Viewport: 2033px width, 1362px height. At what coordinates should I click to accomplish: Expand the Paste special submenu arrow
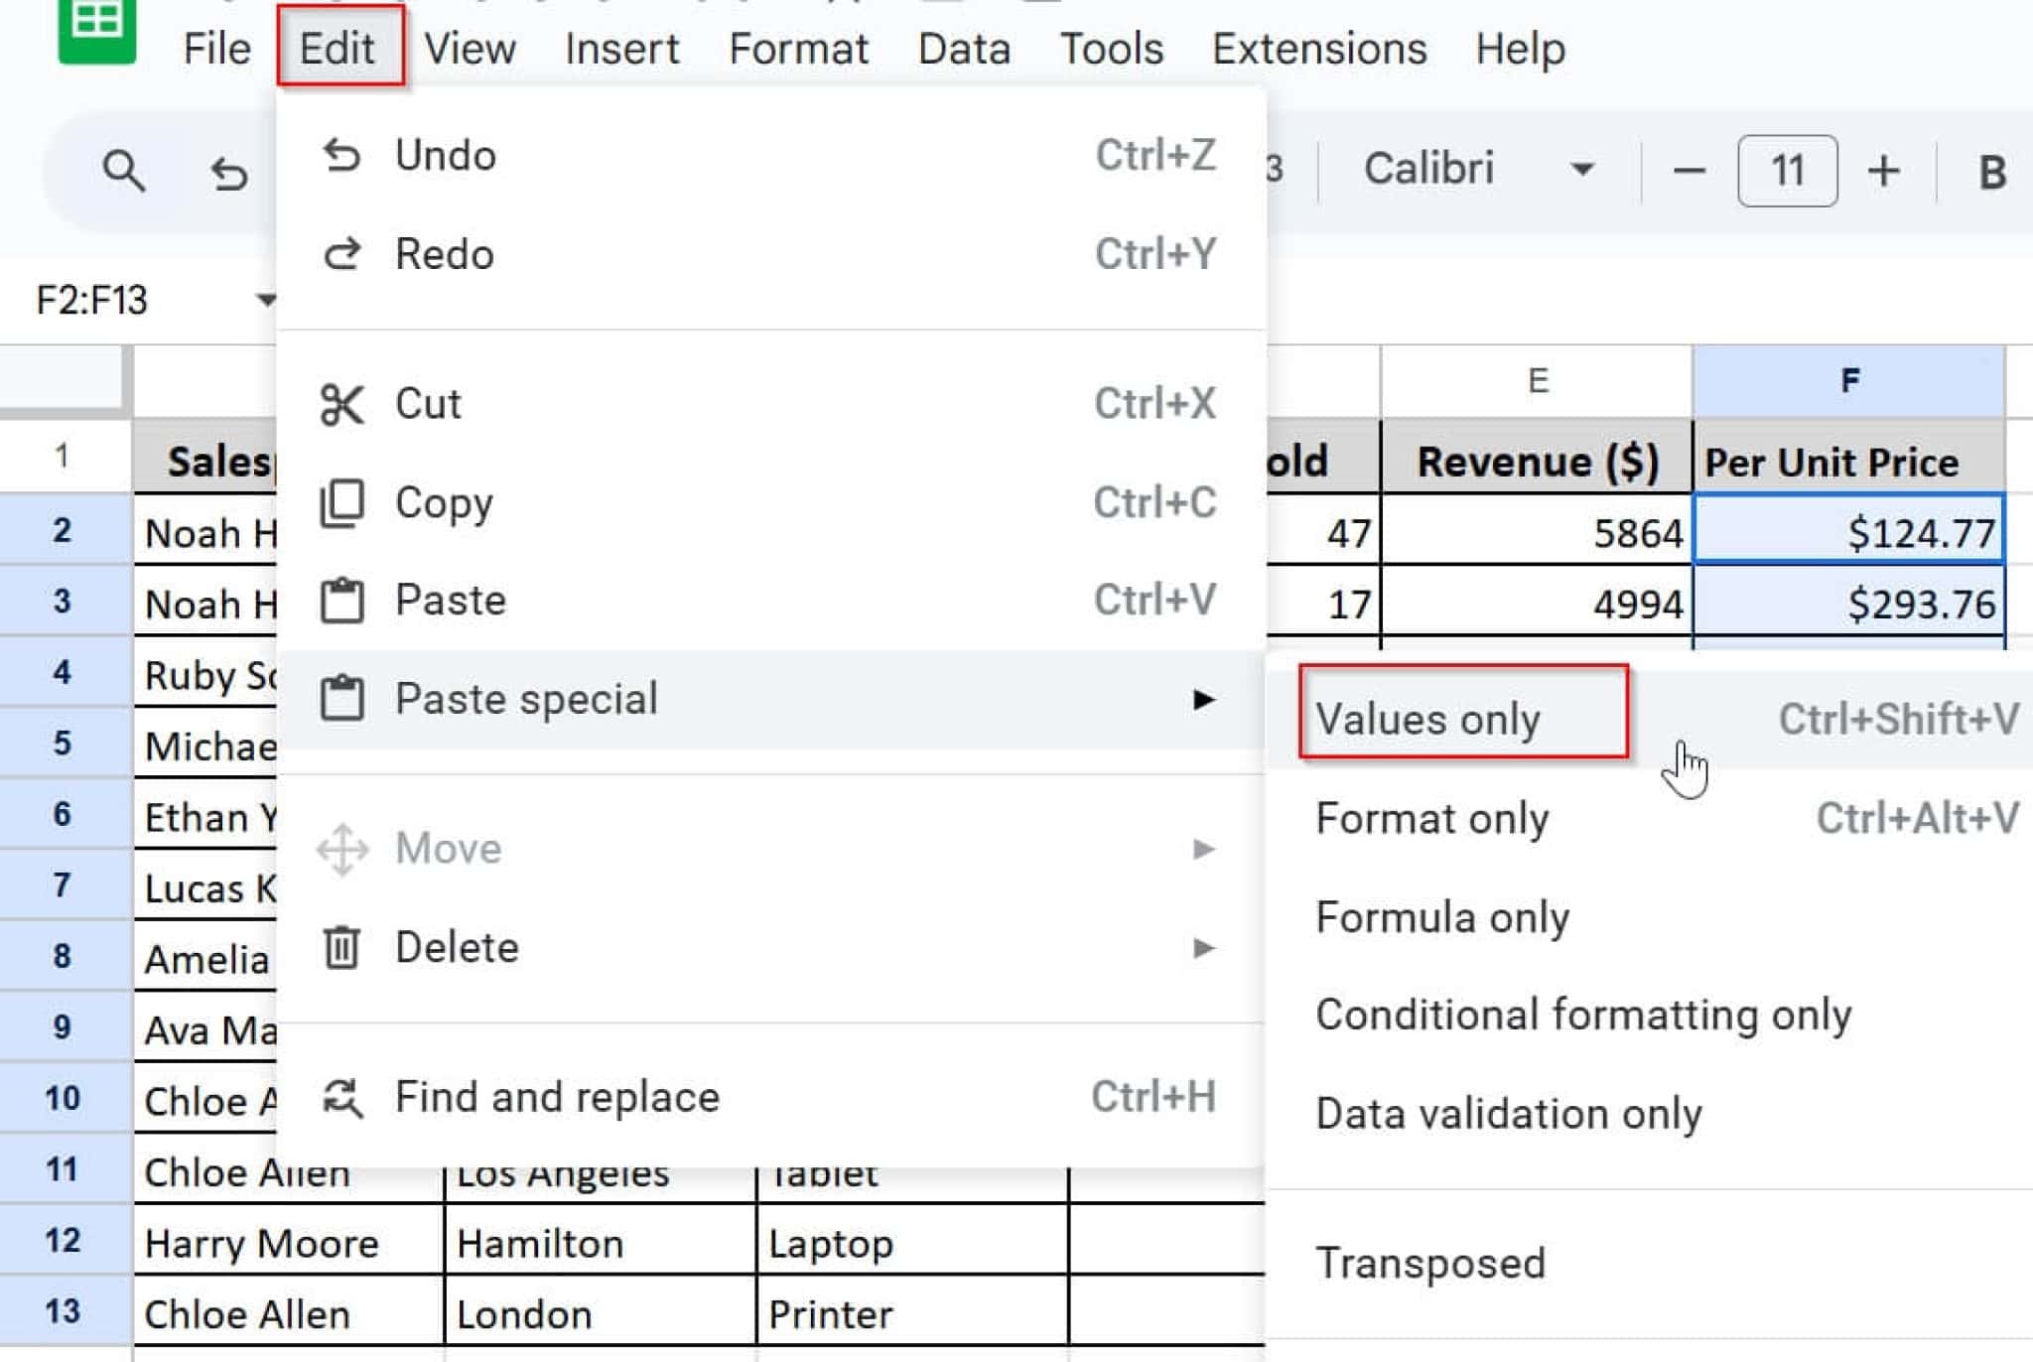[1204, 698]
